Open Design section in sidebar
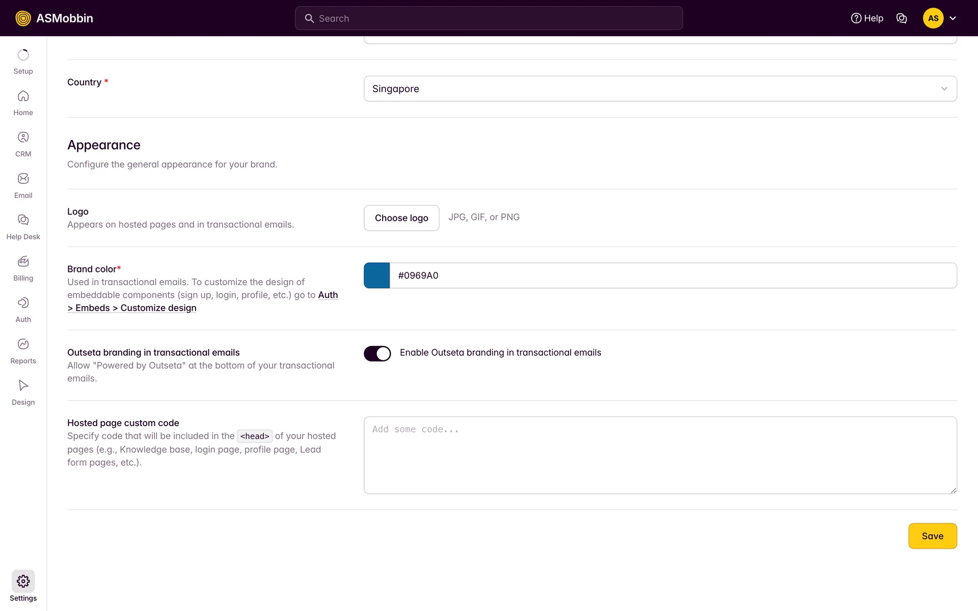 (x=23, y=385)
